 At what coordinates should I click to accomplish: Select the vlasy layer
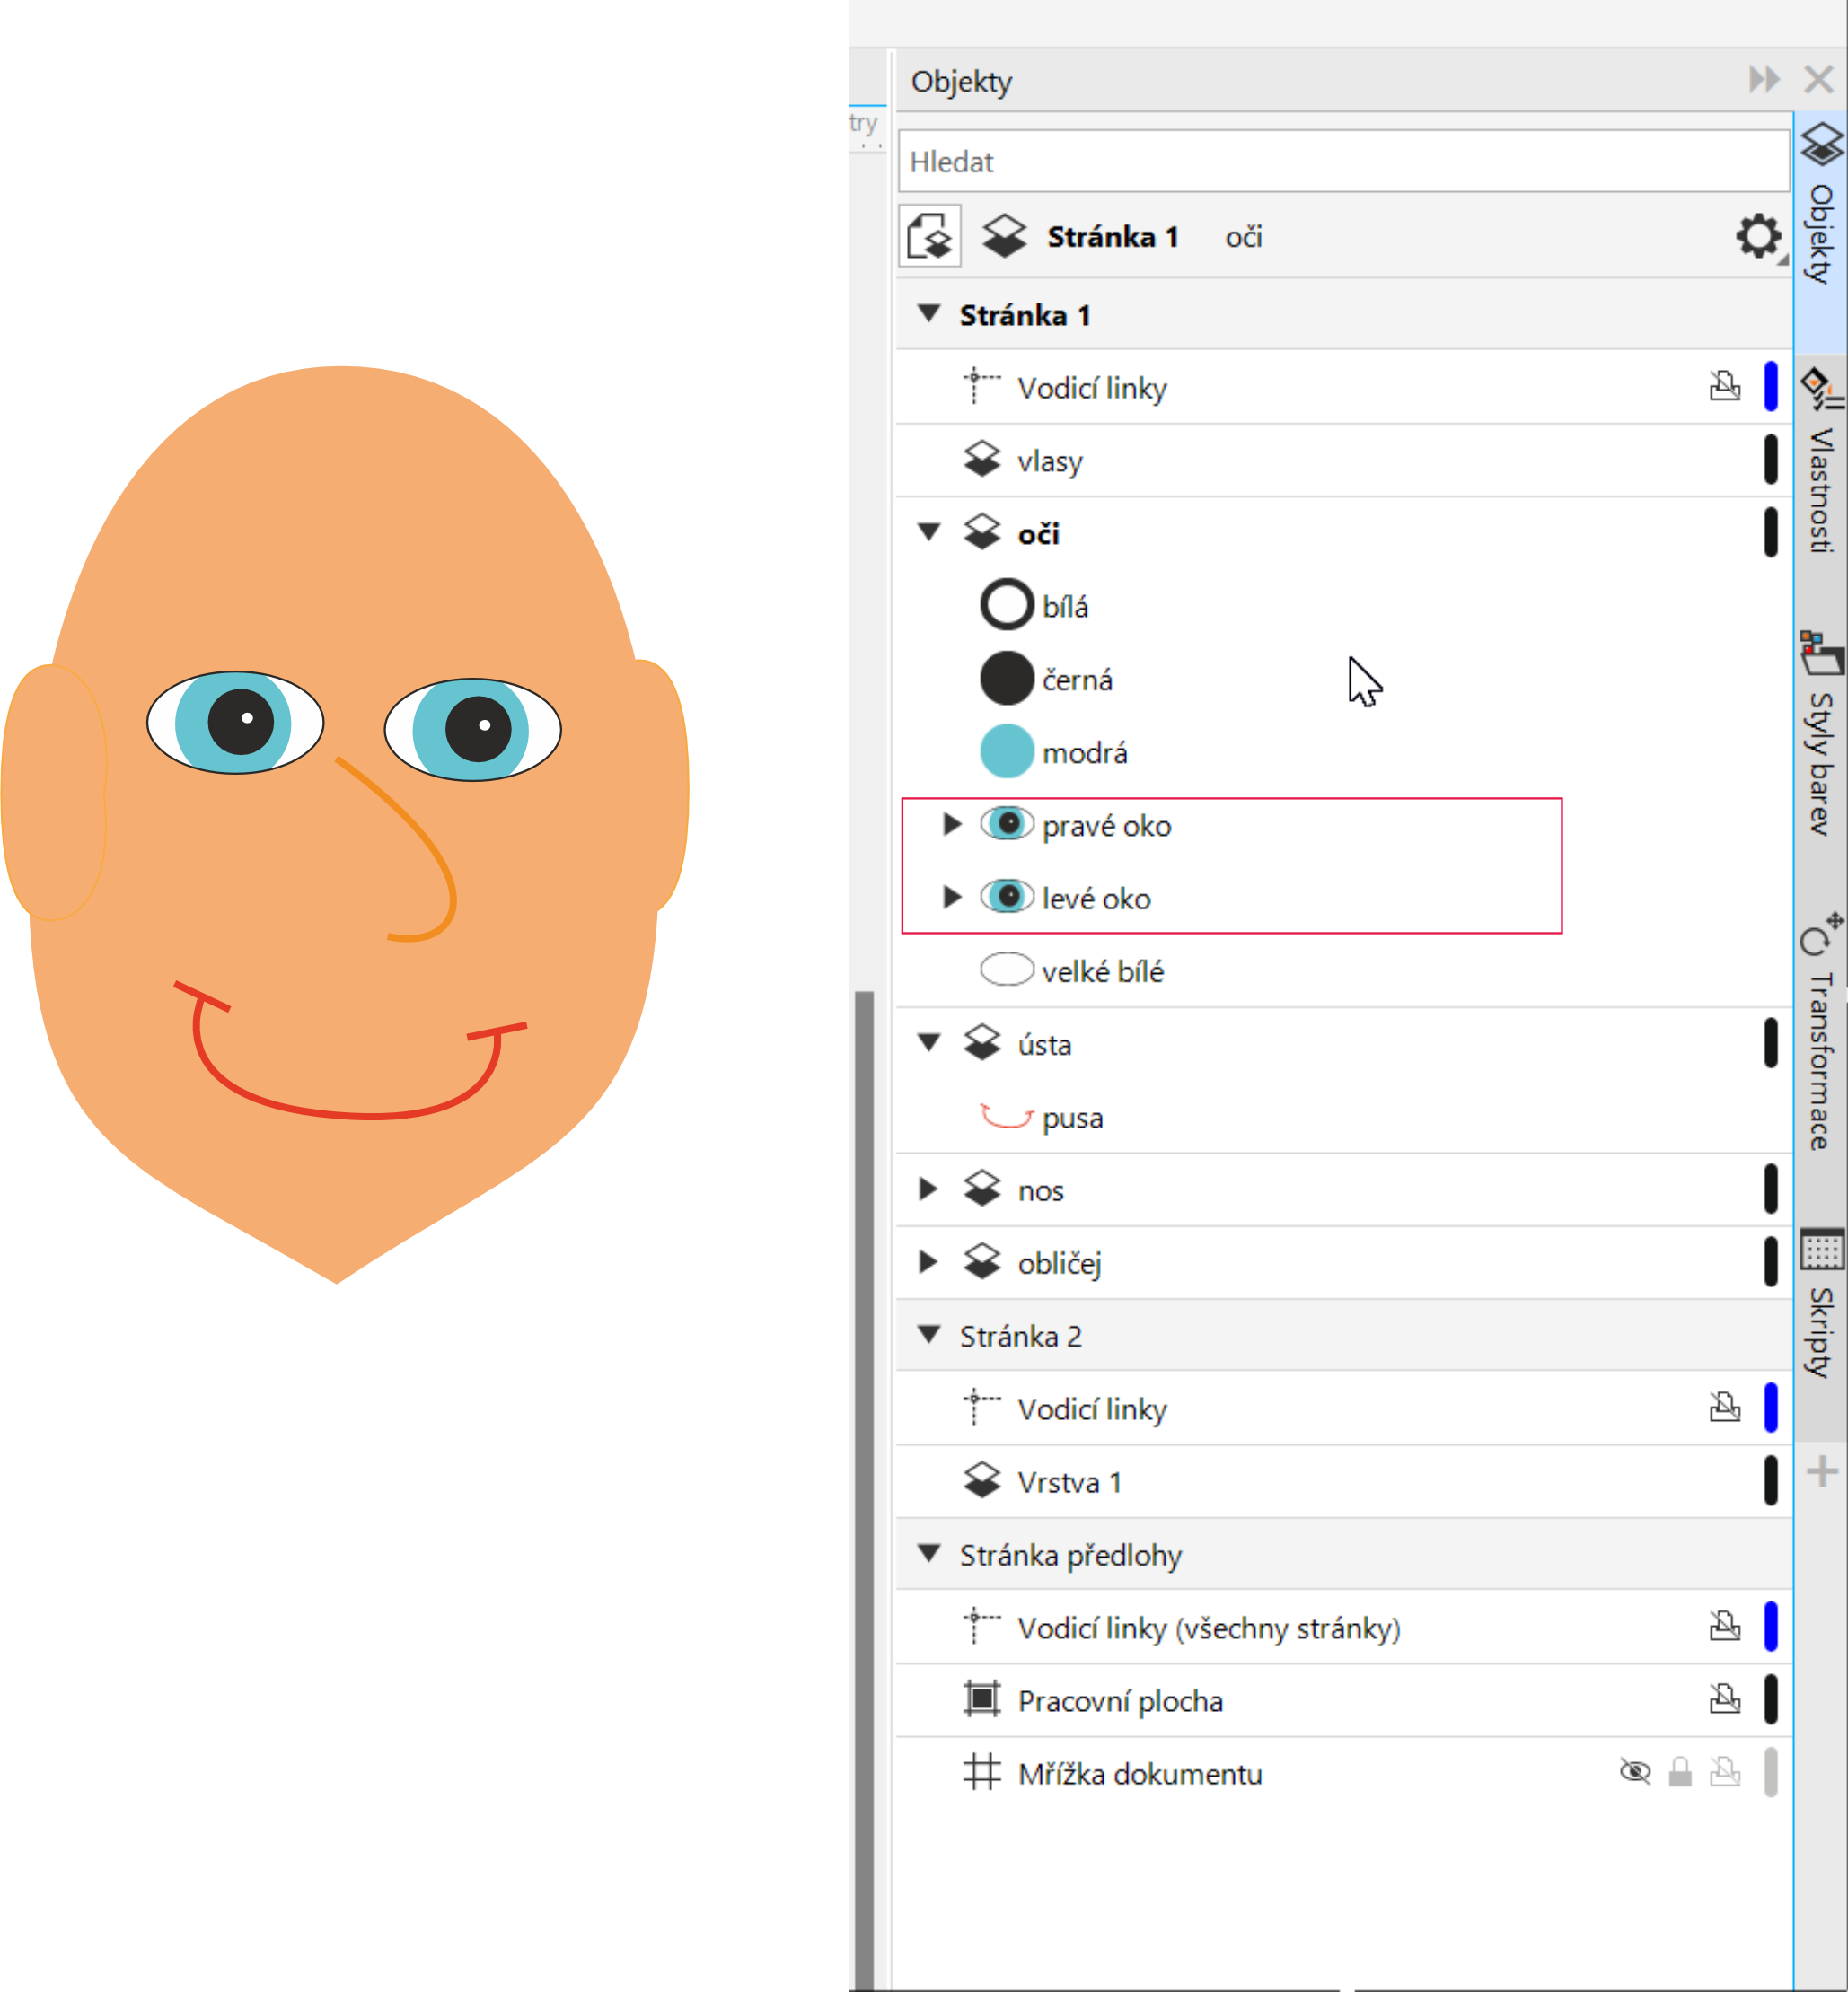1049,461
